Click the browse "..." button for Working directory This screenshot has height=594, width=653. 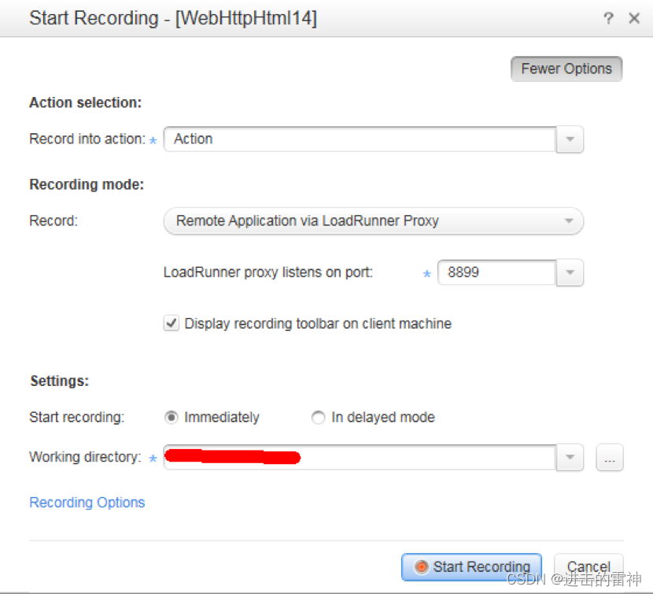[x=610, y=458]
